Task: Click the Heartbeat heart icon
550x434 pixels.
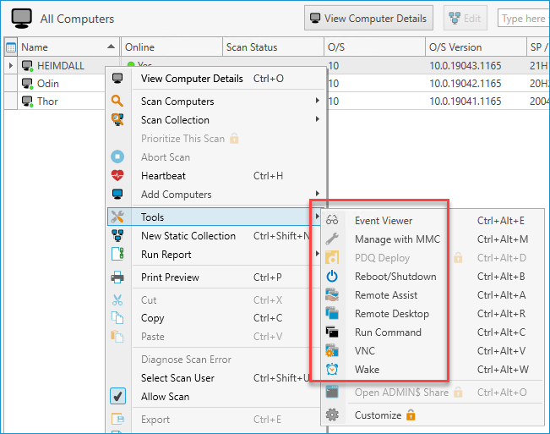Action: pyautogui.click(x=117, y=175)
